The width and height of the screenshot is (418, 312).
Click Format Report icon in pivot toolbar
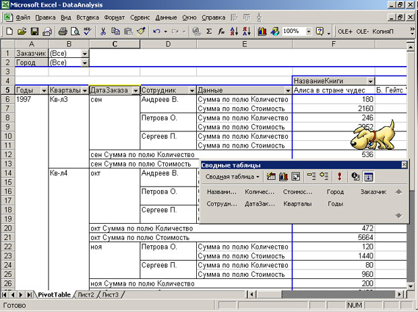tap(271, 177)
